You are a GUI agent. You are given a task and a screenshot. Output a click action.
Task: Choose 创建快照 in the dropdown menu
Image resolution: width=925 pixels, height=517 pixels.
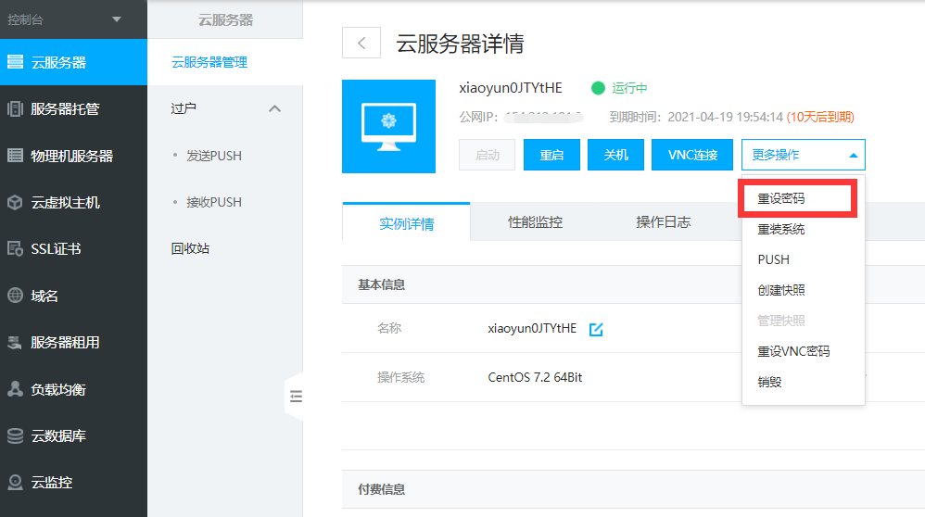[x=781, y=291]
